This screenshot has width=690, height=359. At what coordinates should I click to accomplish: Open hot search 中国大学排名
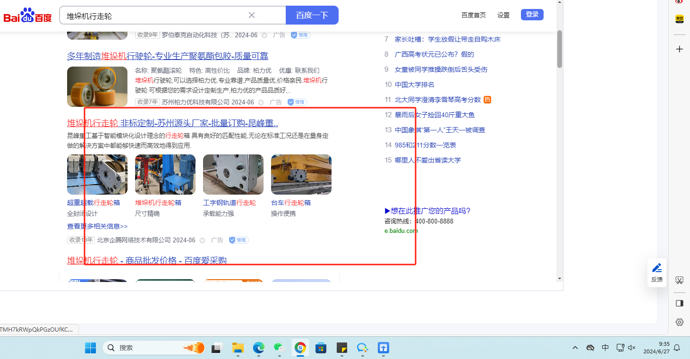pyautogui.click(x=415, y=85)
